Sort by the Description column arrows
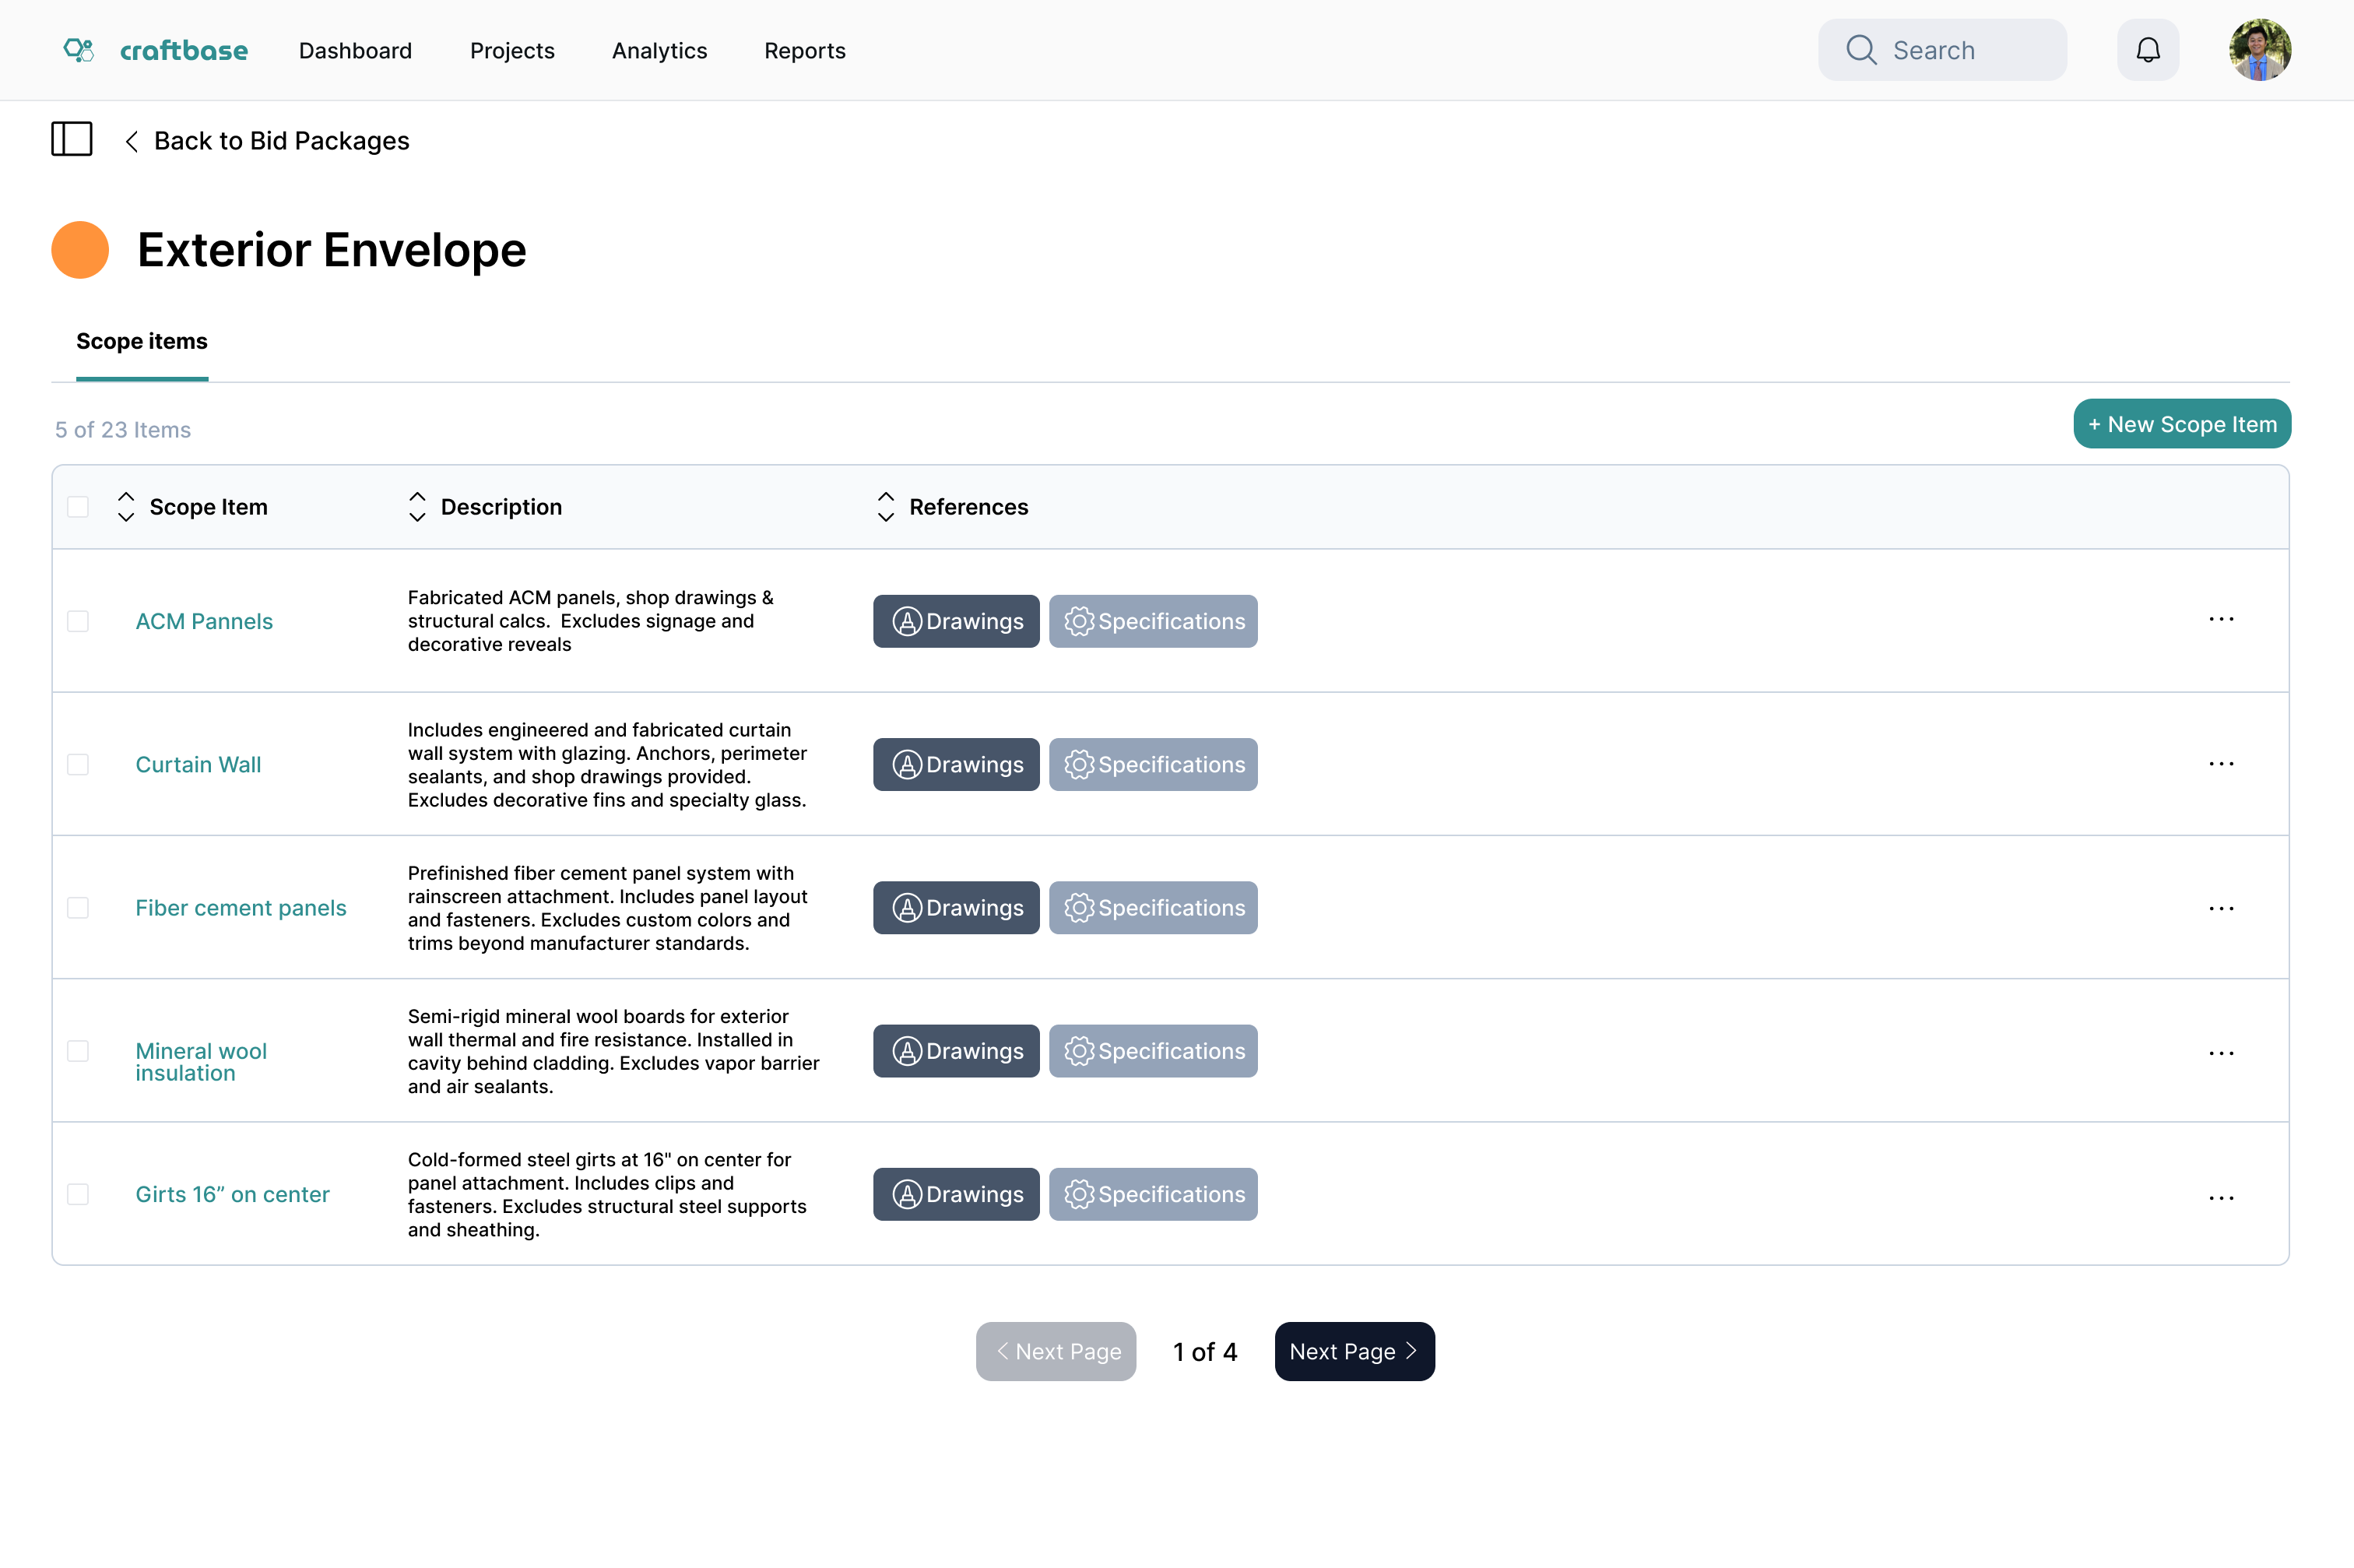Screen dimensions: 2354x1568 pos(416,507)
